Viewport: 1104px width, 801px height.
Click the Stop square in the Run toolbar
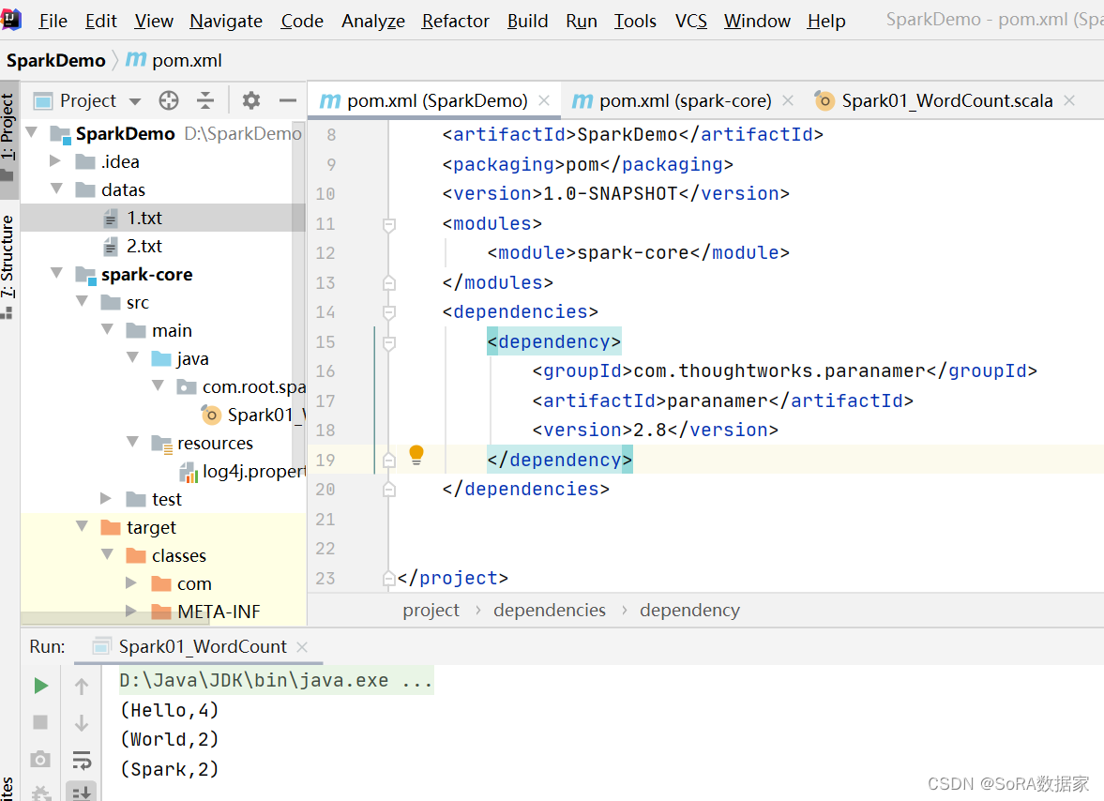(40, 721)
